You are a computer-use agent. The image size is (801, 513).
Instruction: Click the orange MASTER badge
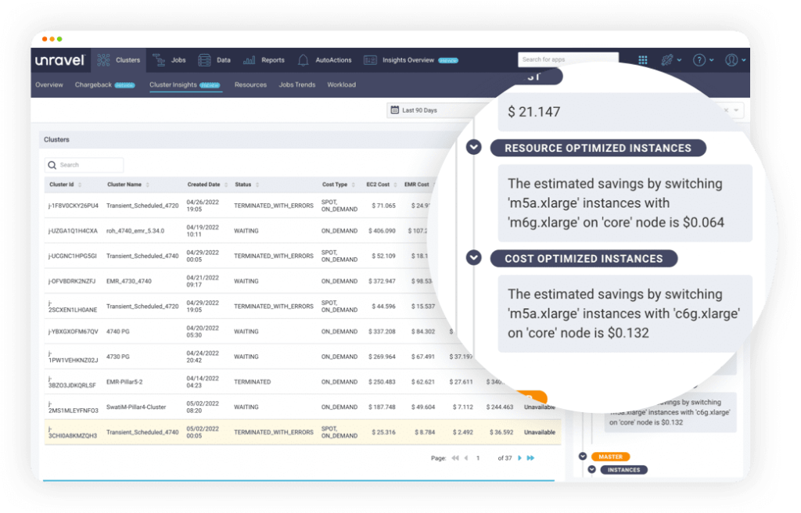(x=610, y=457)
